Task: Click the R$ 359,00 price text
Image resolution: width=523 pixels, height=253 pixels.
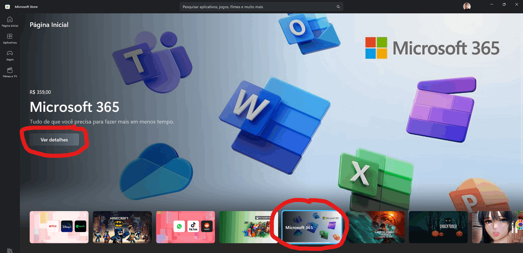Action: click(40, 92)
